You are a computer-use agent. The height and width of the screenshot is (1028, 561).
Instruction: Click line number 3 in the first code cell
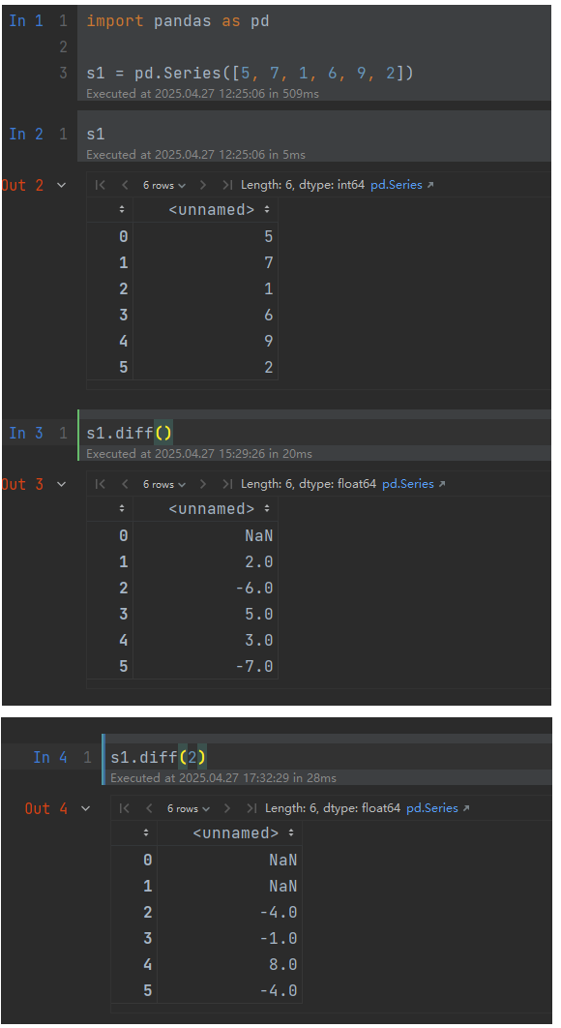pos(63,72)
